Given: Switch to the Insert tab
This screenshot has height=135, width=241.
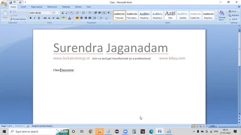Looking at the screenshot, I should (x=23, y=7).
